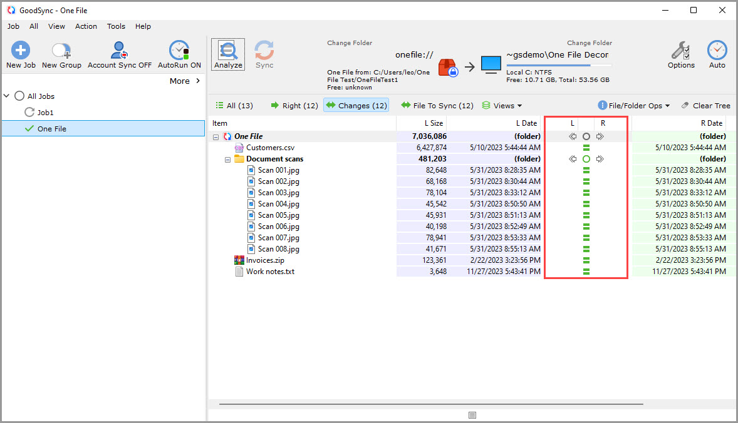Click green circle on Document scans row
The height and width of the screenshot is (423, 738).
[586, 159]
